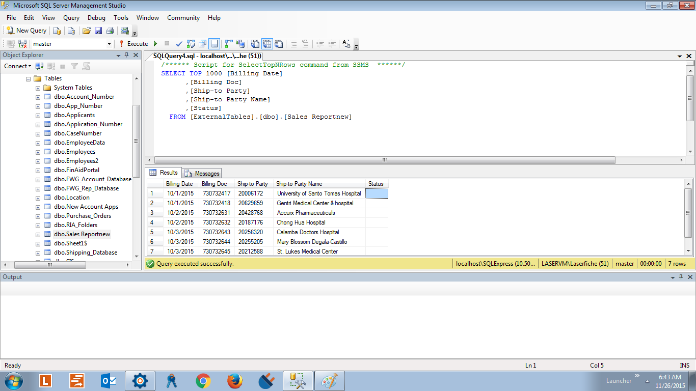Click Display Estimated Execution Plan icon

click(x=191, y=44)
